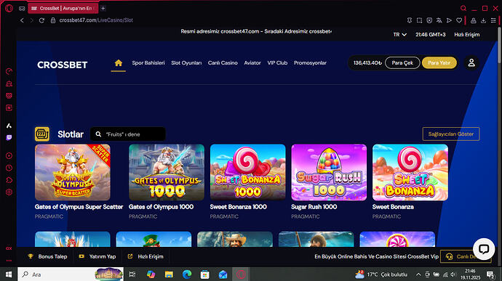Image resolution: width=502 pixels, height=281 pixels.
Task: Open Copilot icon on taskbar
Action: [151, 274]
